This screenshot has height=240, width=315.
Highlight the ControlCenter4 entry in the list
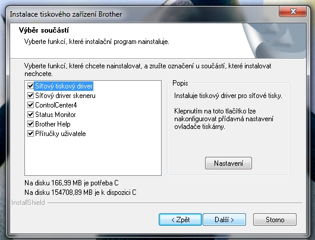[56, 105]
